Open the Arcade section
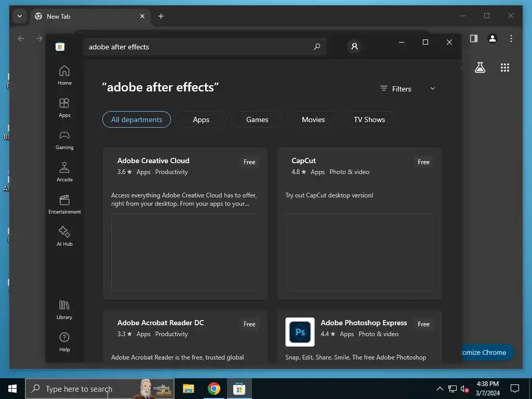532x399 pixels. [64, 172]
